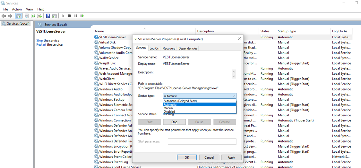Click the OK button
The height and width of the screenshot is (168, 361).
(187, 157)
